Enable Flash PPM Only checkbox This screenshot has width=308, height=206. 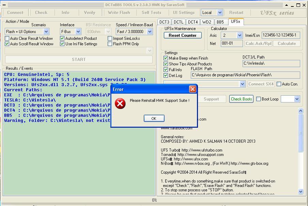[110, 44]
